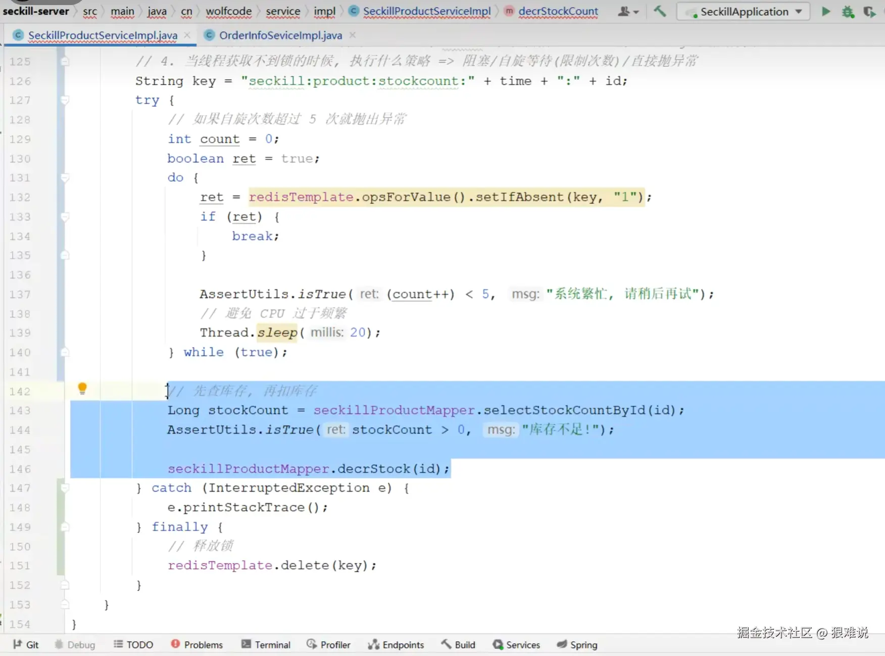
Task: Click the selectStockCountById method call
Action: pos(564,410)
